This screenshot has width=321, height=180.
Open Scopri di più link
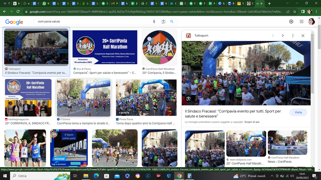[x=252, y=122]
